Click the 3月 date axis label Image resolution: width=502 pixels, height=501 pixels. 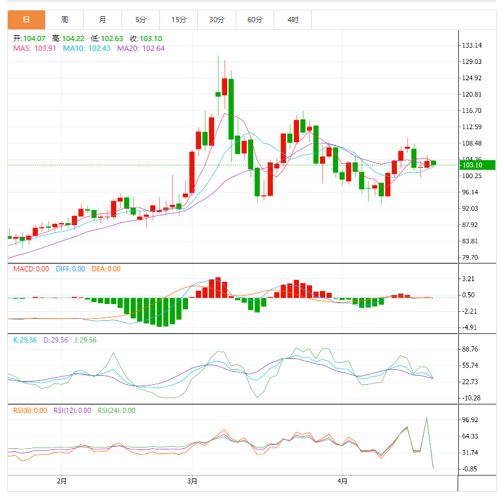coord(192,481)
